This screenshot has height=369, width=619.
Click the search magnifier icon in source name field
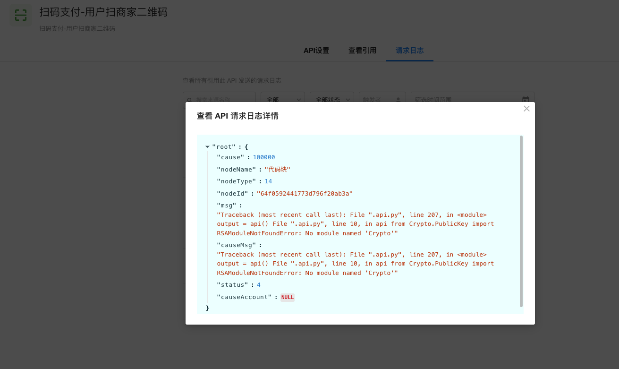pos(190,100)
